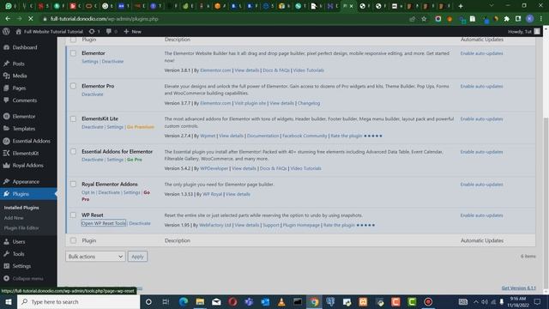Click the browser address bar
This screenshot has width=549, height=309.
coord(224,19)
